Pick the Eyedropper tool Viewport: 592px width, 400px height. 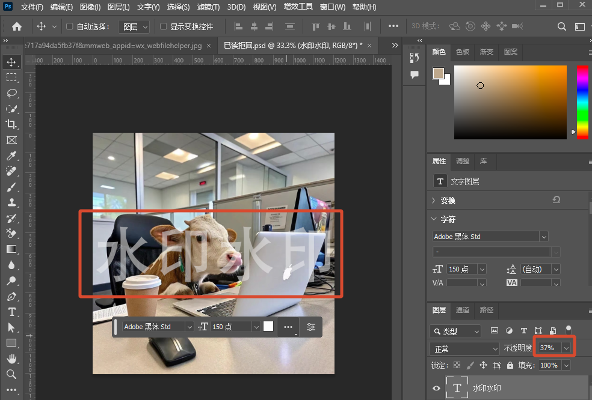(x=11, y=156)
